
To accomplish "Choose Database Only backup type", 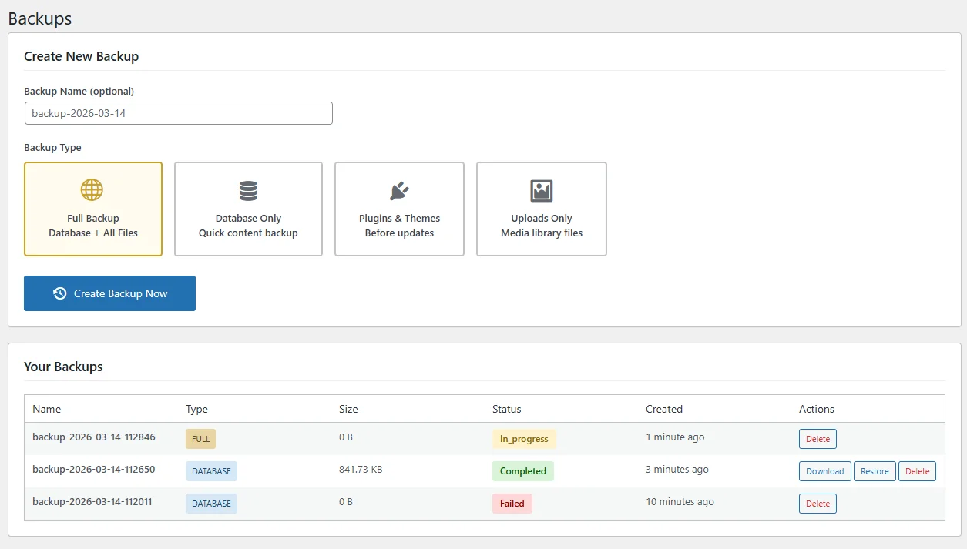I will [x=248, y=209].
